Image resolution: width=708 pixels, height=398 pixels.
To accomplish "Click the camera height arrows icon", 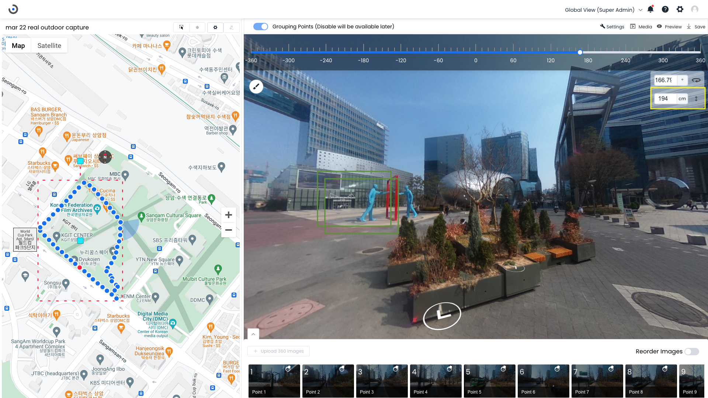I will click(696, 99).
